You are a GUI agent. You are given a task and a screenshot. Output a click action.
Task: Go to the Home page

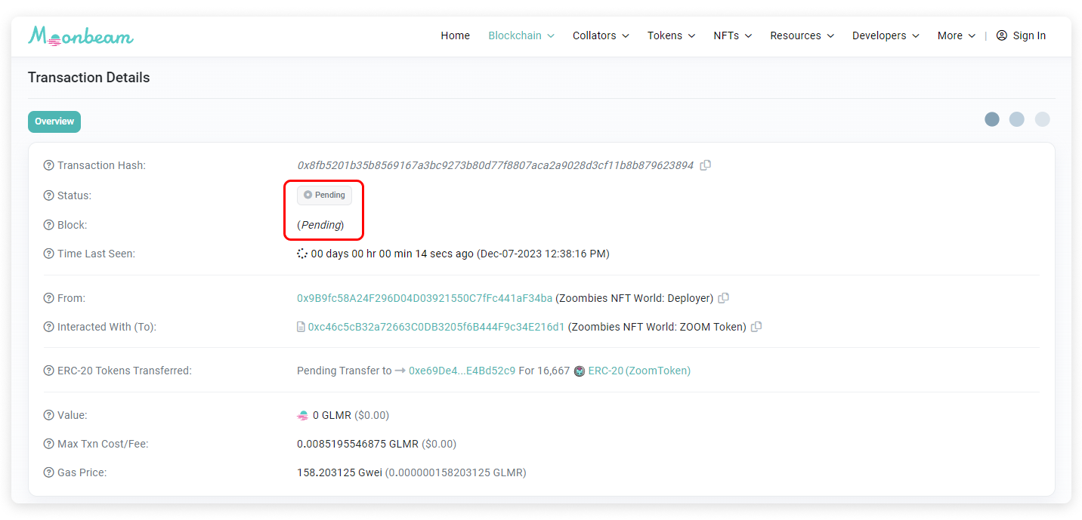click(x=456, y=35)
